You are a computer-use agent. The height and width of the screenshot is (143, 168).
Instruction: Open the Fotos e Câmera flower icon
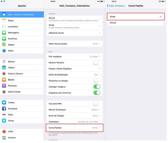tap(4, 74)
